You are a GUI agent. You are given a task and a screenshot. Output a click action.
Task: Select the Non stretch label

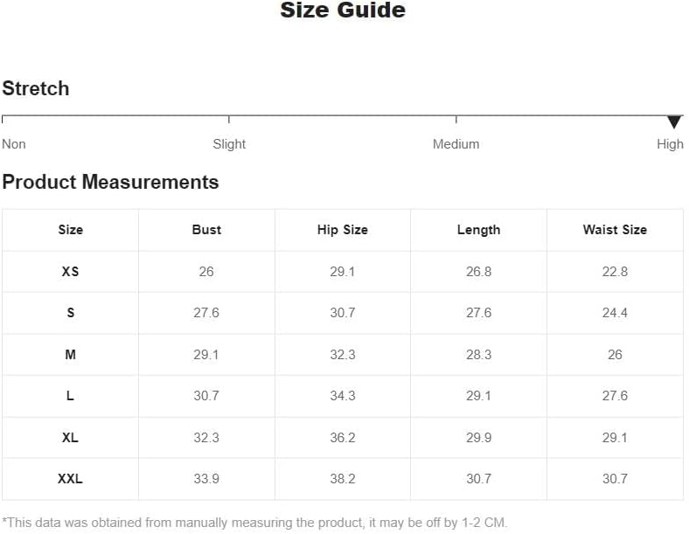point(14,144)
